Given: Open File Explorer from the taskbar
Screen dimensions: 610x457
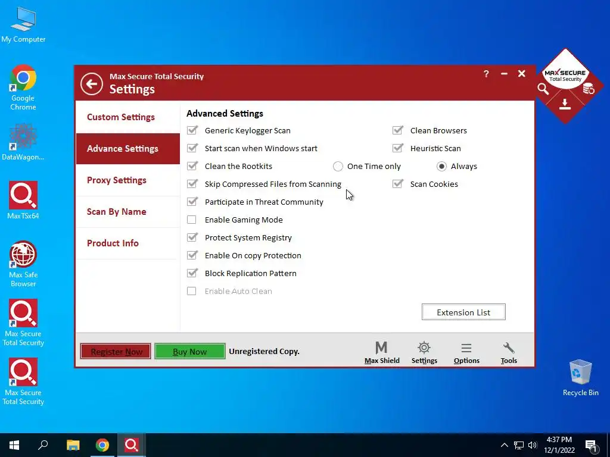Looking at the screenshot, I should click(x=73, y=445).
